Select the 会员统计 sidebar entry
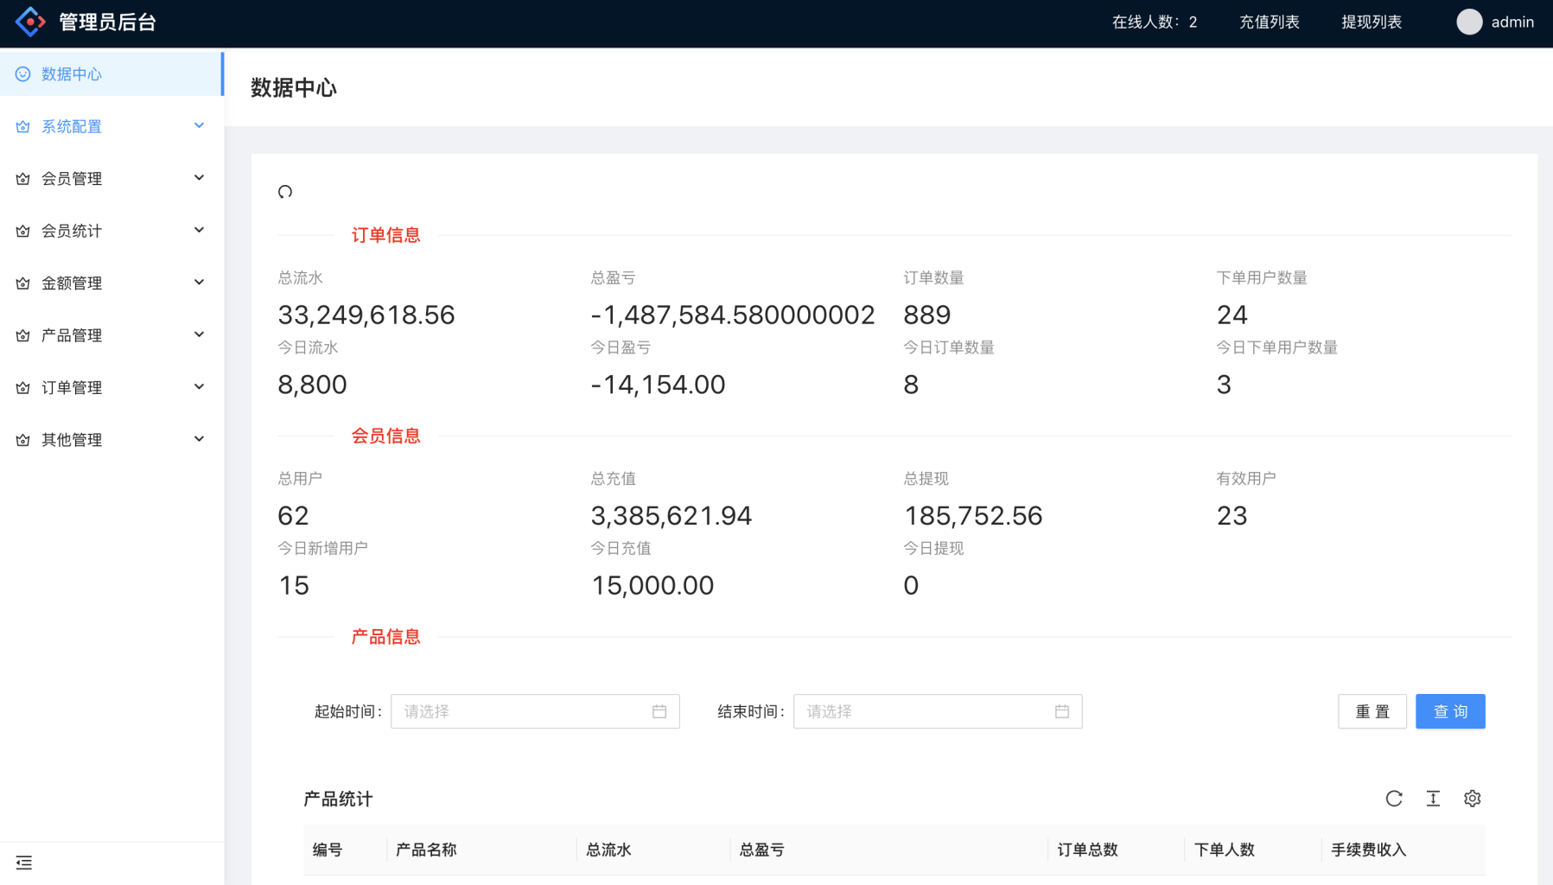 111,231
